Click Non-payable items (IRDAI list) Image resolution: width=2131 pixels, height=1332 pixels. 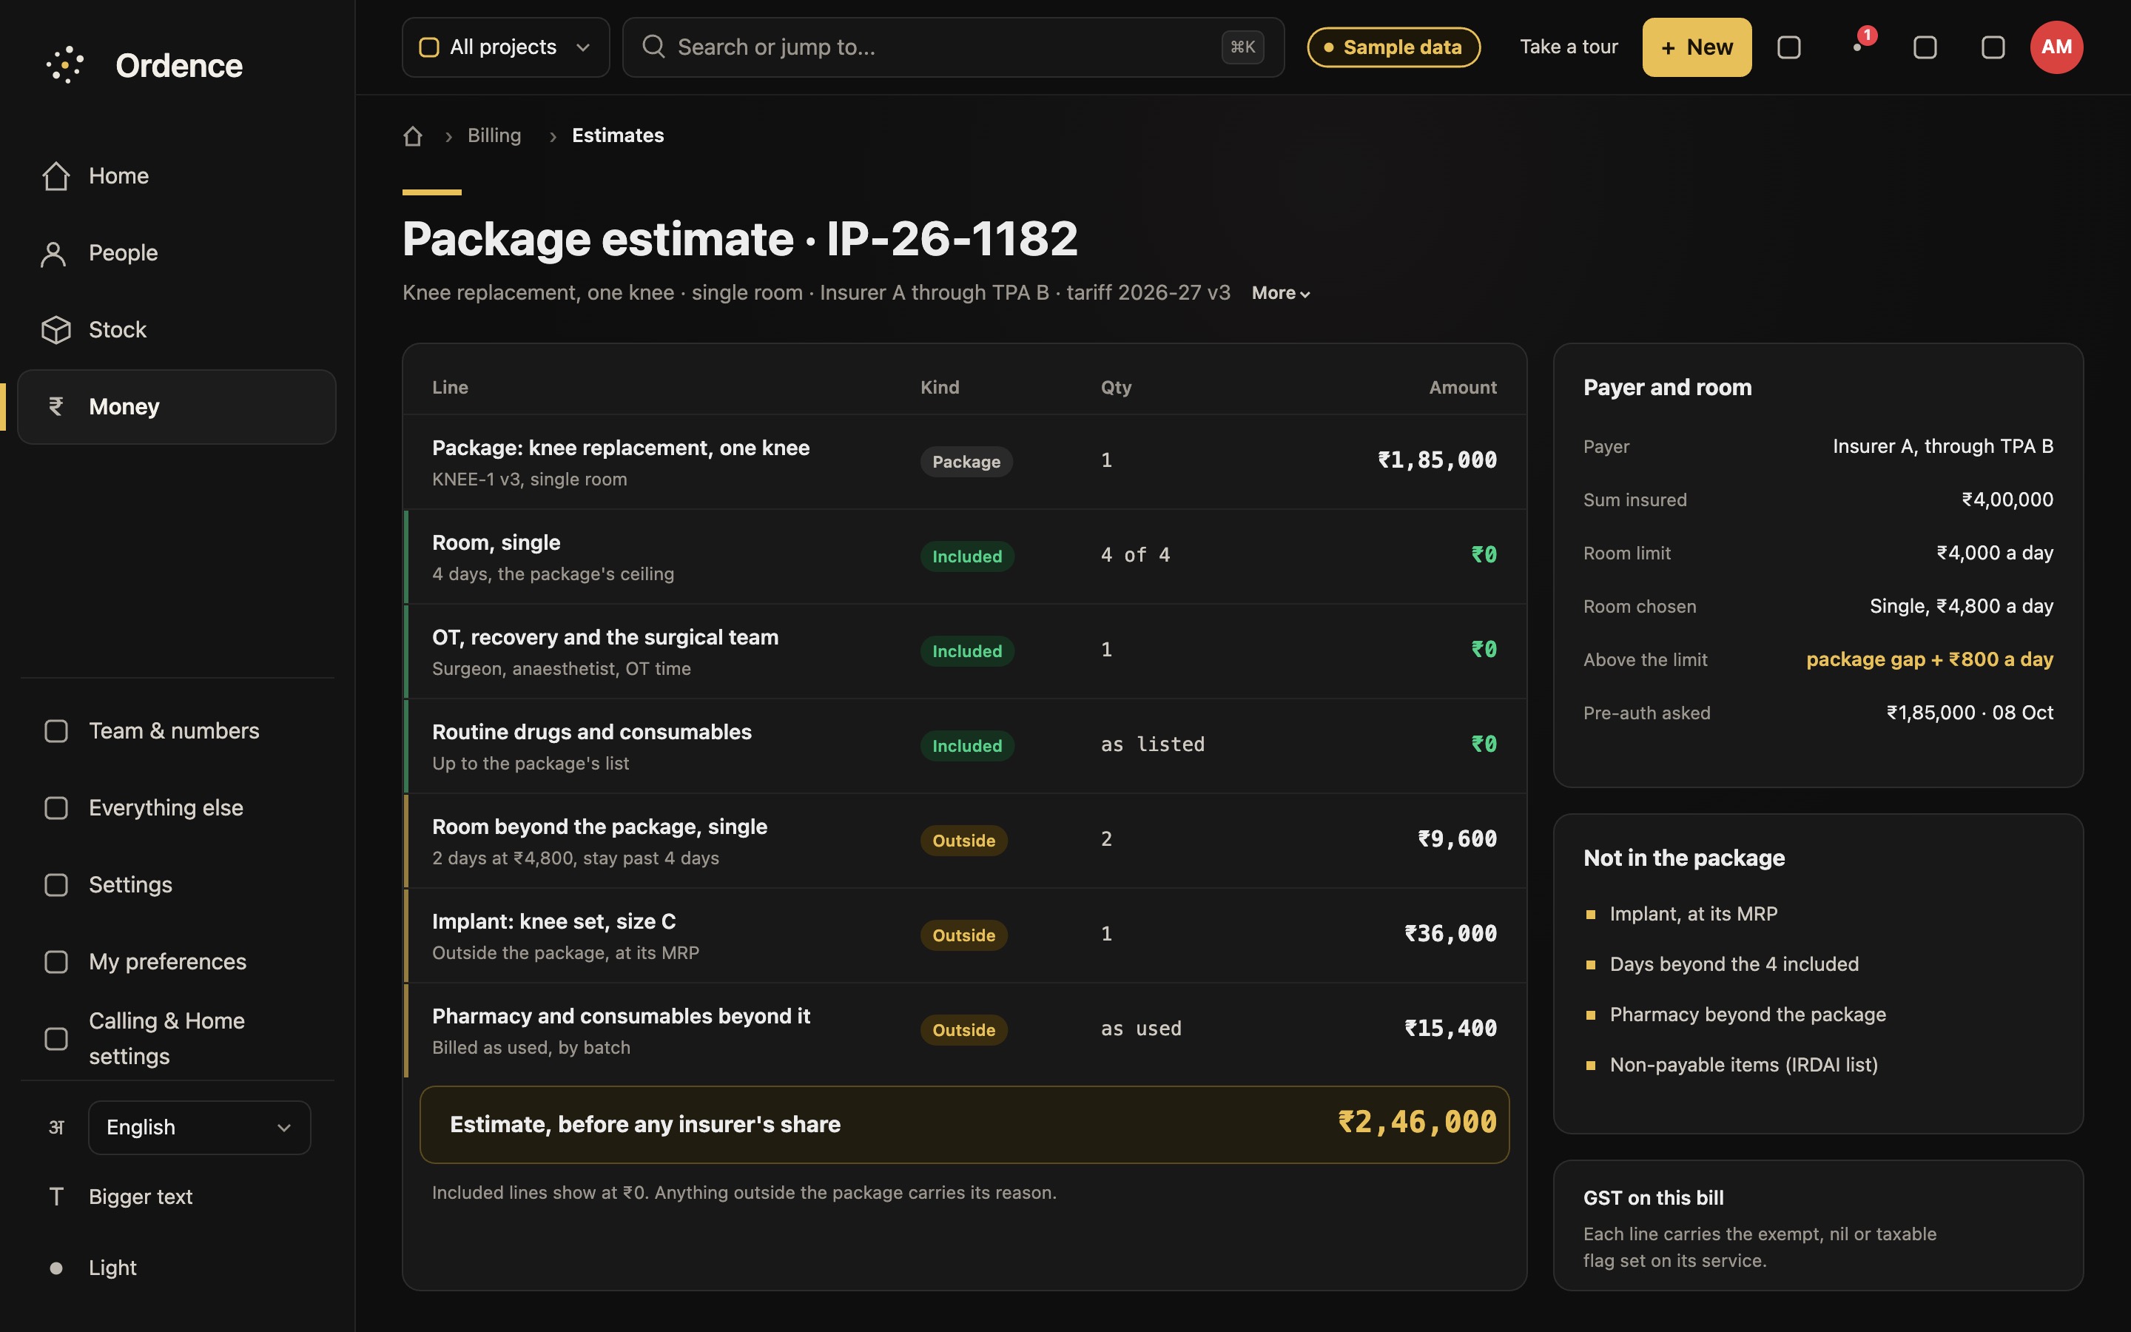[x=1743, y=1065]
